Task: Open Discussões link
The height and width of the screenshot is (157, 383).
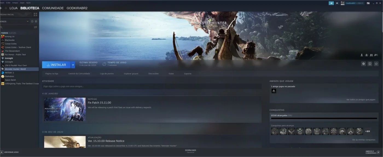Action: point(153,74)
